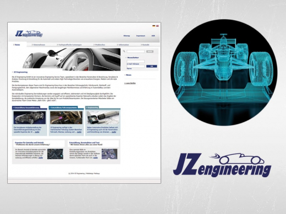
Task: Click the blue OK newsletter button
Action: [x=152, y=66]
